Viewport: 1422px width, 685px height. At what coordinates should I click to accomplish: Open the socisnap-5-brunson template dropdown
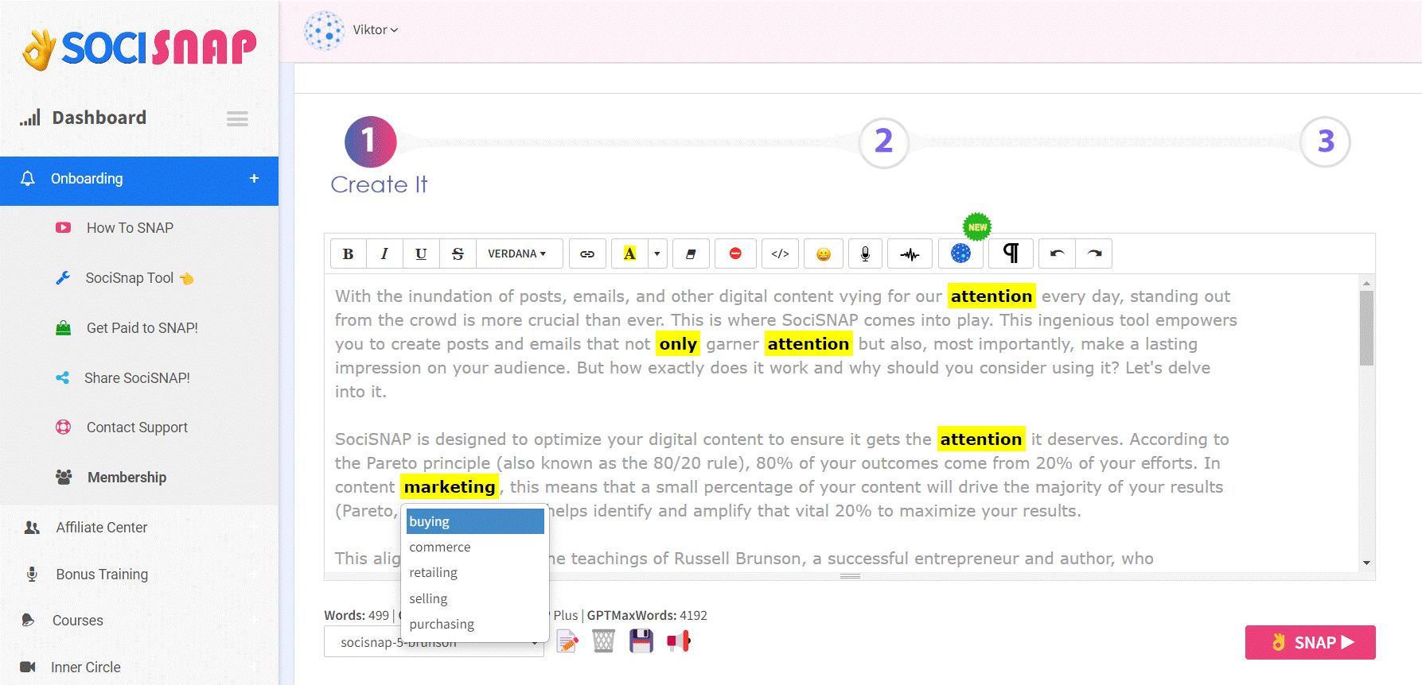pos(434,642)
